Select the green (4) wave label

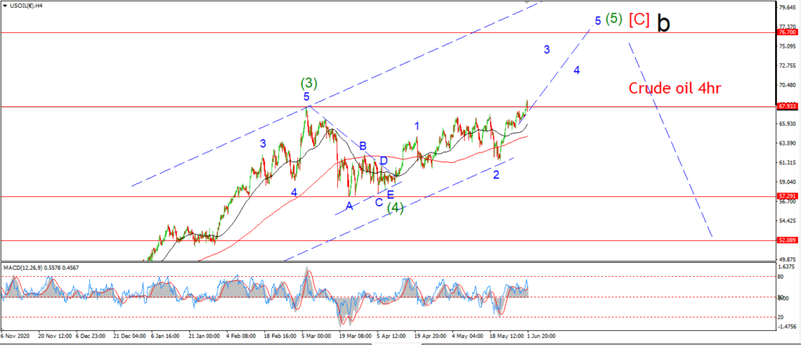tap(395, 208)
